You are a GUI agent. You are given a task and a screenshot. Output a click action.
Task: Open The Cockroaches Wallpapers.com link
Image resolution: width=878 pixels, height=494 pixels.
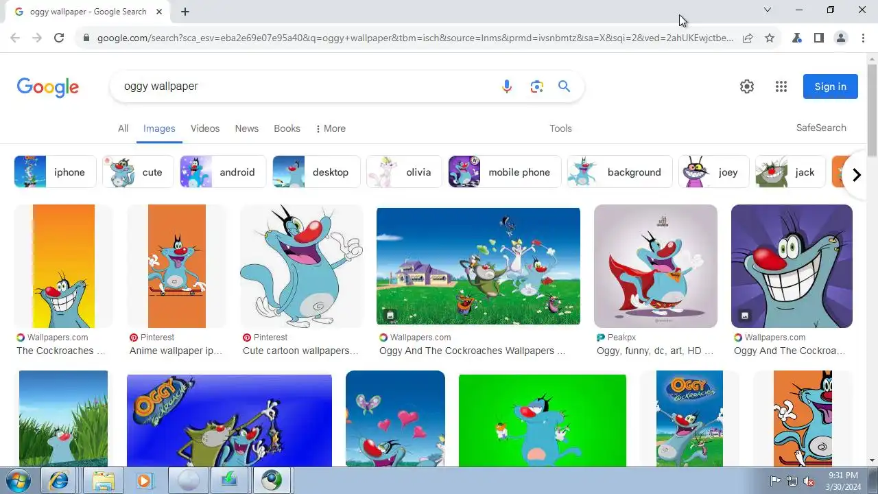click(x=60, y=351)
